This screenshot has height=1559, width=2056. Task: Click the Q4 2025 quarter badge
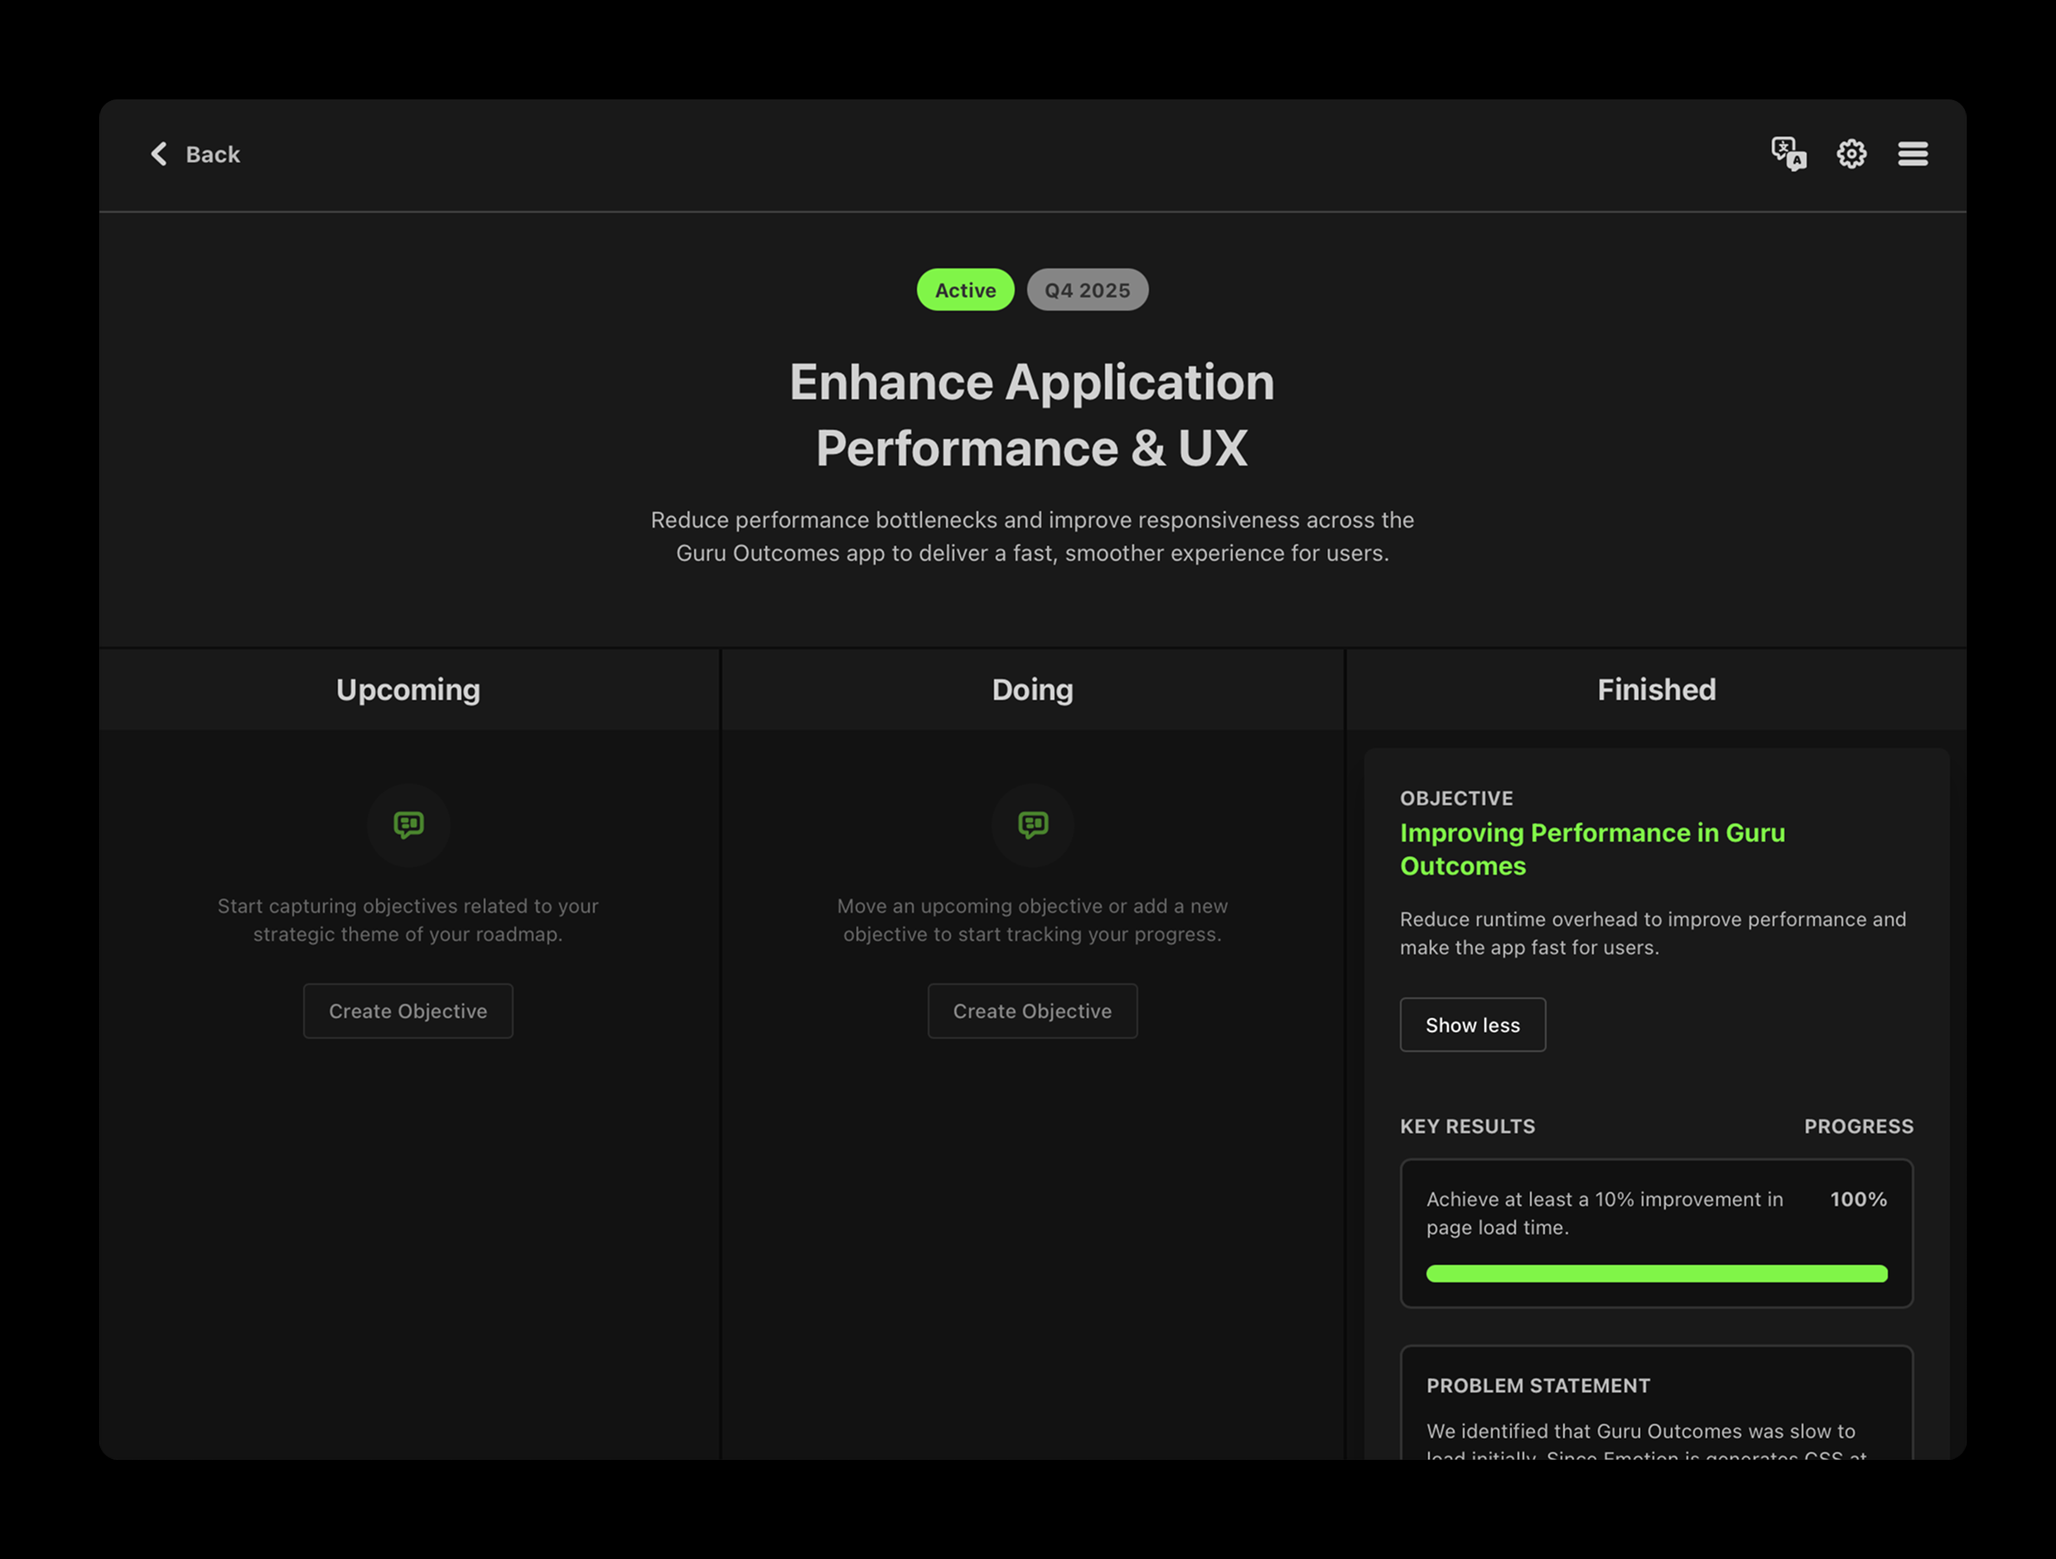tap(1087, 290)
